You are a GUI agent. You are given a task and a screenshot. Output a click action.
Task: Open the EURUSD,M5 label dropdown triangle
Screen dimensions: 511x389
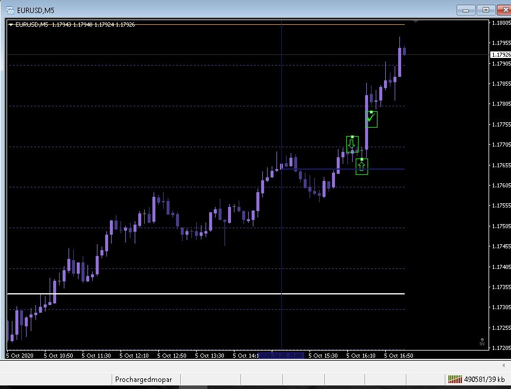pyautogui.click(x=11, y=24)
